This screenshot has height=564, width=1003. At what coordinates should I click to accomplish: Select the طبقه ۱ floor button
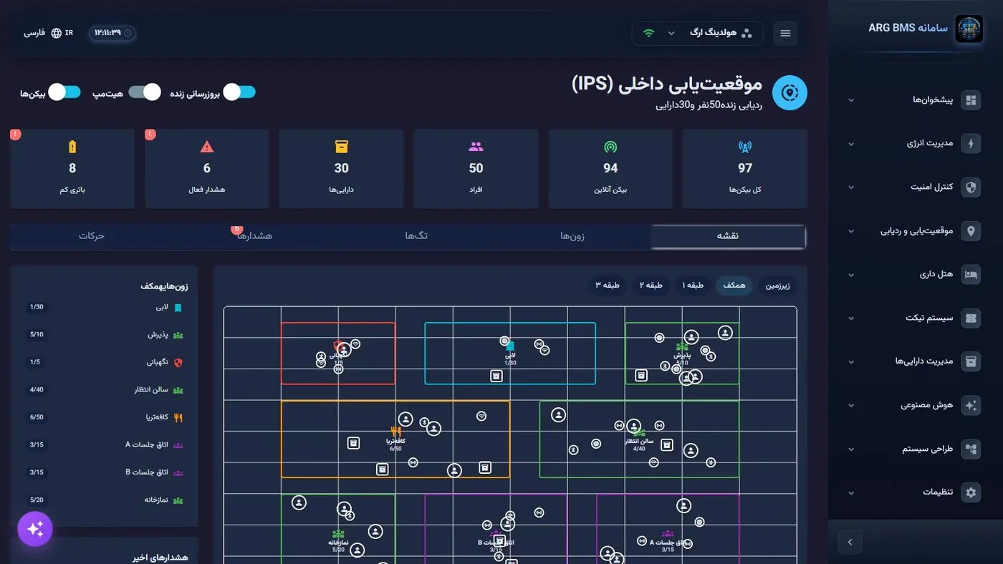click(693, 286)
